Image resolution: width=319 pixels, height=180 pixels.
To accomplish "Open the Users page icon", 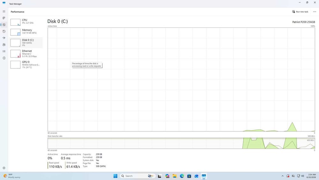I will pyautogui.click(x=4, y=45).
